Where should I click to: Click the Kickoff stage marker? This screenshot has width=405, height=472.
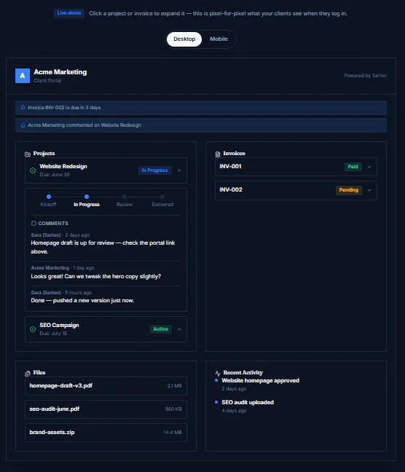[x=49, y=197]
